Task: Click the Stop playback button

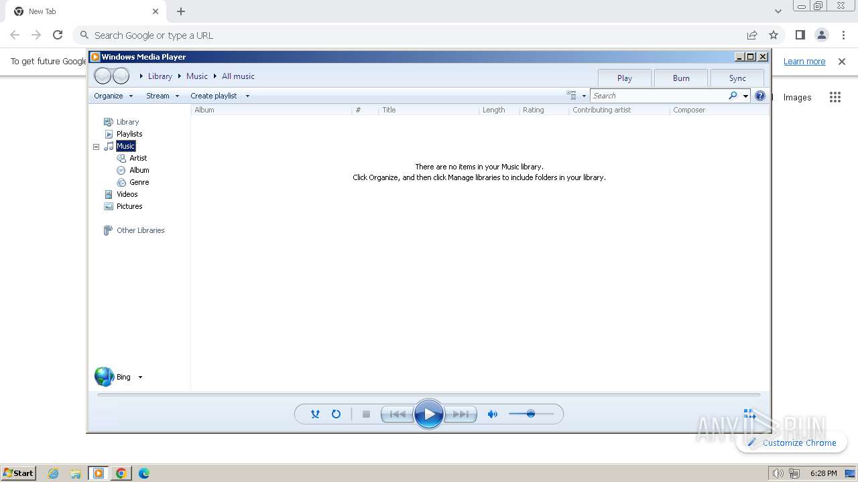Action: (366, 414)
